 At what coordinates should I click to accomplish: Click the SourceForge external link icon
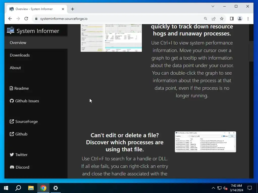click(x=12, y=121)
